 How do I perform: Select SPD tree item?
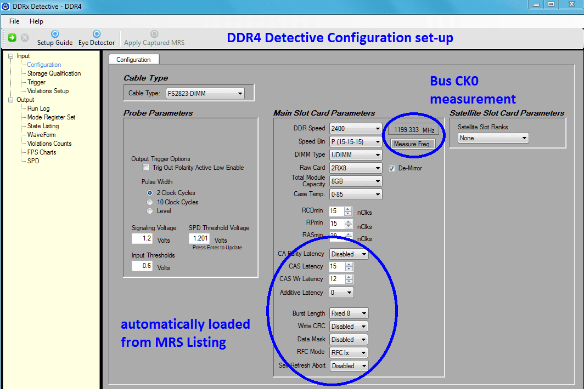pyautogui.click(x=33, y=161)
